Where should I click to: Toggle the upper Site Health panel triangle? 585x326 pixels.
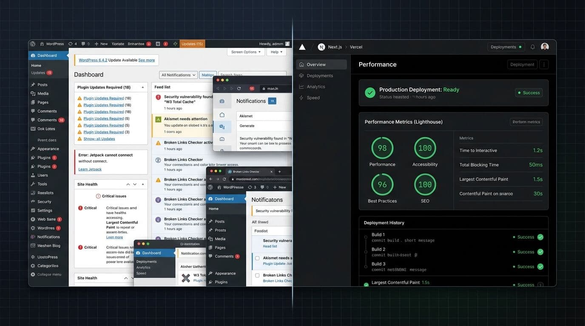(x=143, y=184)
